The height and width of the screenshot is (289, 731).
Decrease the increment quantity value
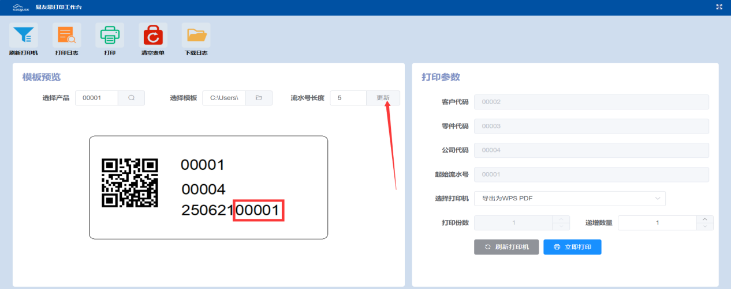pos(704,226)
